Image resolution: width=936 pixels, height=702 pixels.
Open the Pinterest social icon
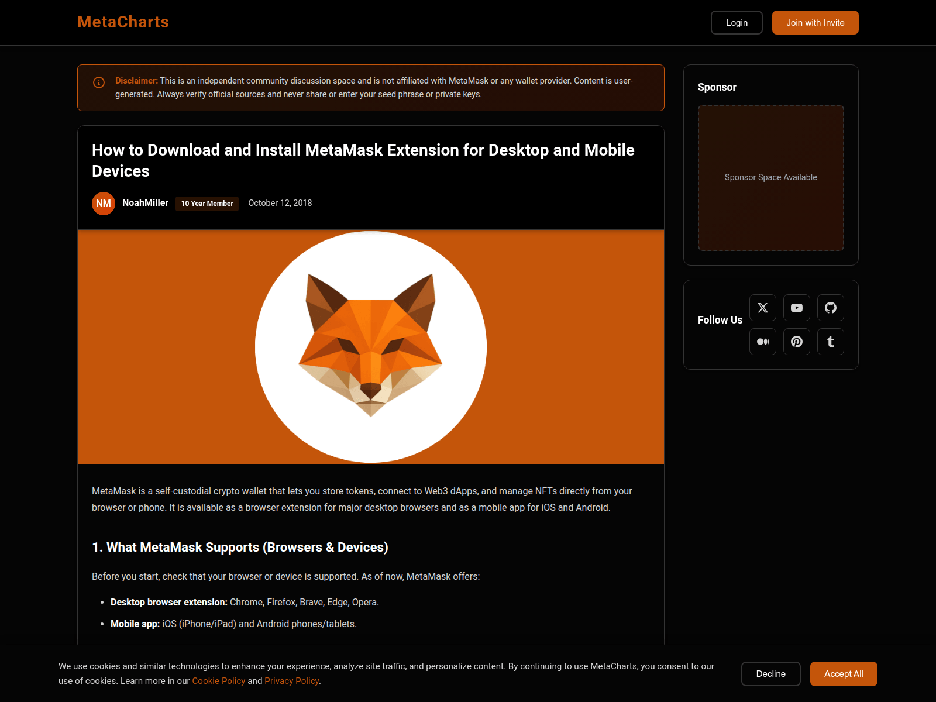[x=797, y=342]
